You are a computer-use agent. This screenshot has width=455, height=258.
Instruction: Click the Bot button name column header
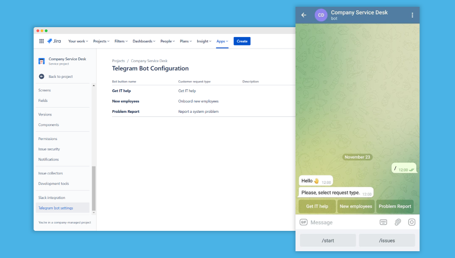[124, 81]
